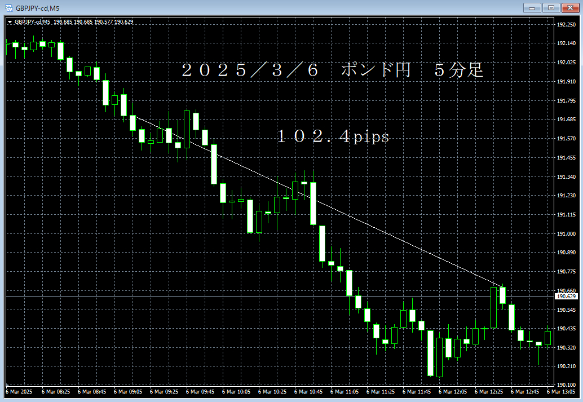Maximize the GBPJPY-cd,M5 chart window
Image resolution: width=583 pixels, height=402 pixels.
(x=551, y=8)
